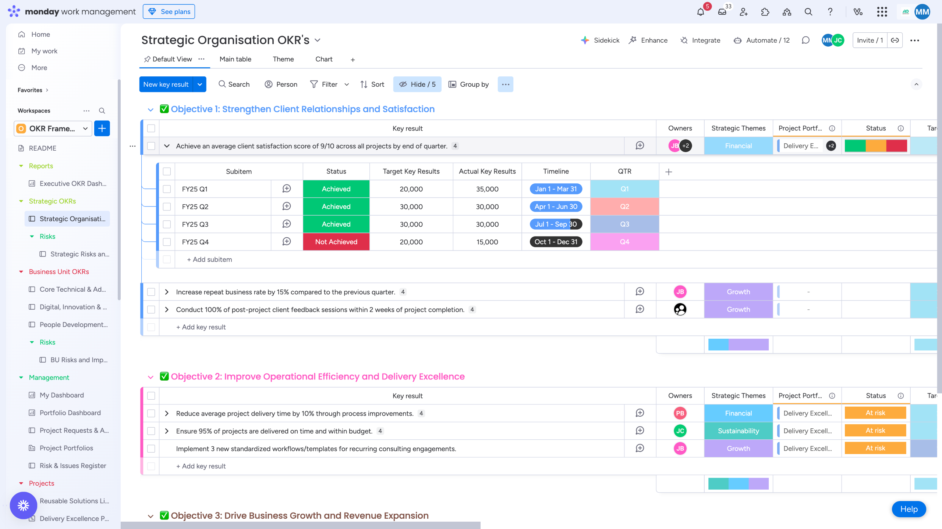Click the global search magnifier icon

(808, 12)
